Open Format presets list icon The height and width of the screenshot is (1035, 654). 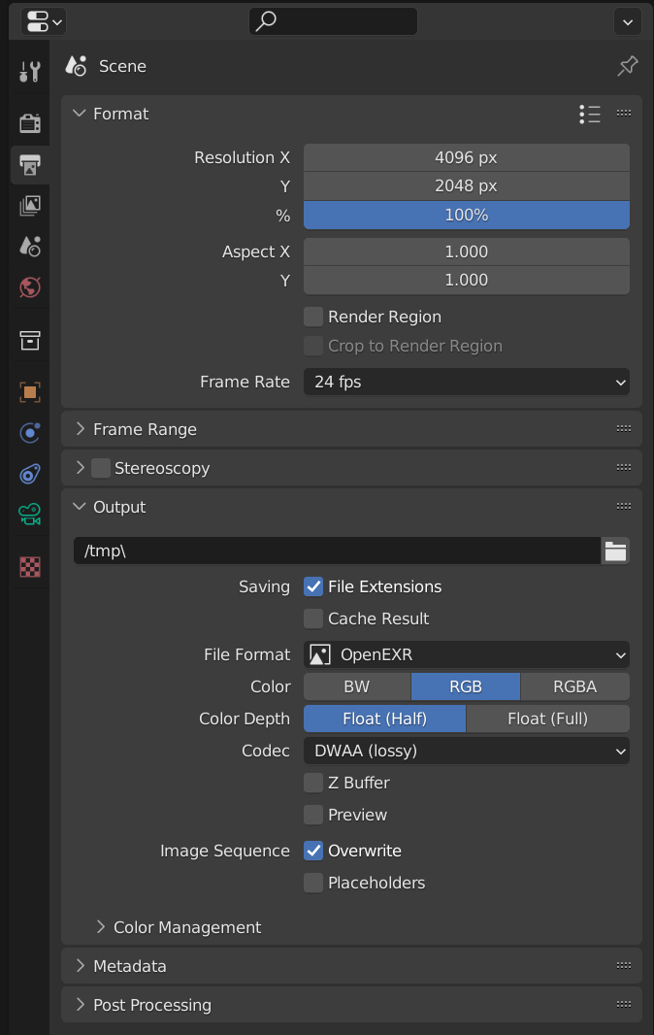[590, 115]
